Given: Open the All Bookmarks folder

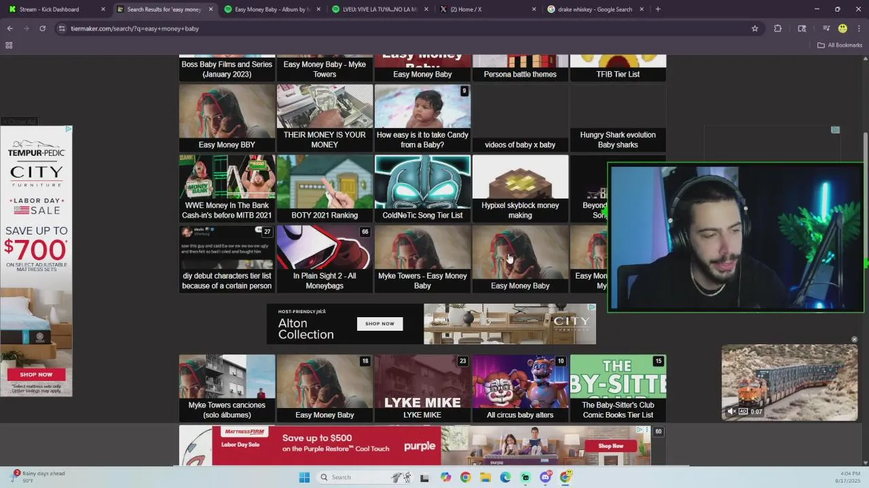Looking at the screenshot, I should tap(840, 45).
